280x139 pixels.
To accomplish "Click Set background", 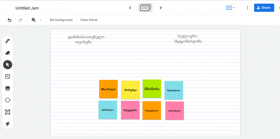I will pyautogui.click(x=61, y=20).
